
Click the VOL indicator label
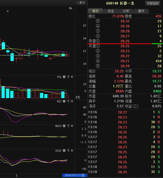pyautogui.click(x=59, y=77)
